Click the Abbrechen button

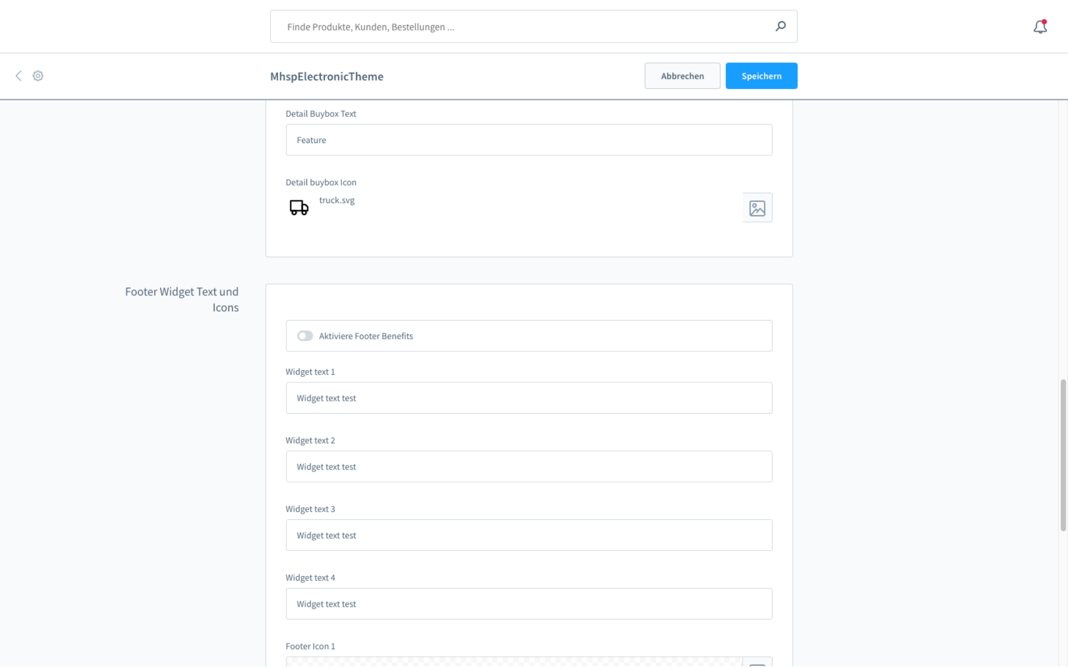click(682, 76)
